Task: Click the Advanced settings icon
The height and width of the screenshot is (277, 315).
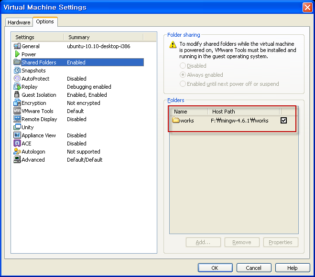Action: point(17,159)
